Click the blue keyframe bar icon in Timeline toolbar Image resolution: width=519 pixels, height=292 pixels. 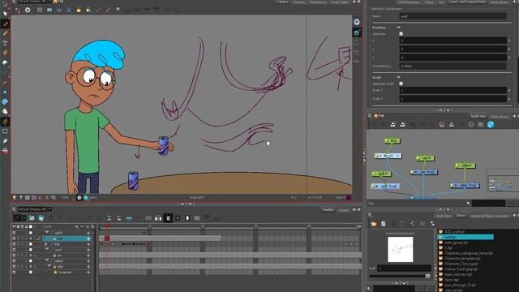click(x=129, y=218)
